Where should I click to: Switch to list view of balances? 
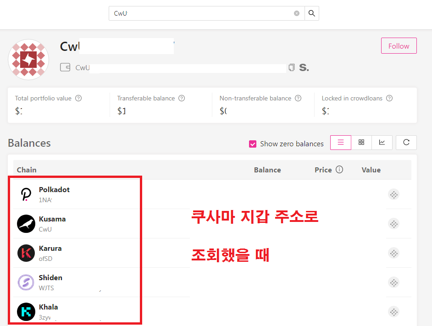[341, 143]
